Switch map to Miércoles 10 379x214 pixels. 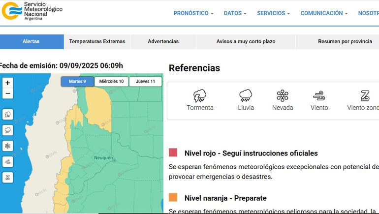click(111, 81)
